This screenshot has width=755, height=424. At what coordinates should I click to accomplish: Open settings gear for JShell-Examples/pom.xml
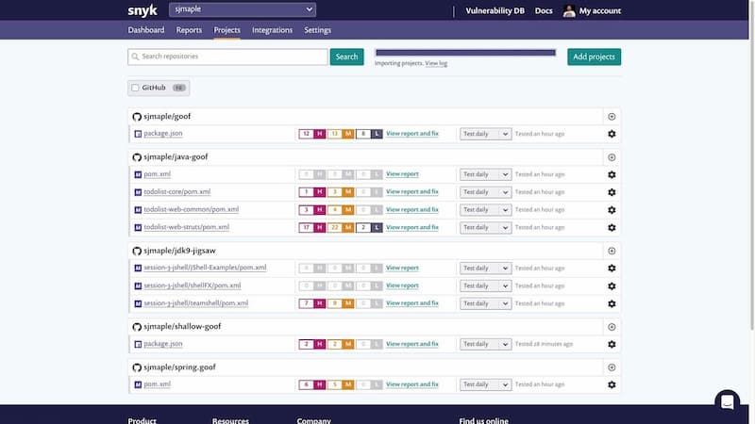[x=612, y=269]
